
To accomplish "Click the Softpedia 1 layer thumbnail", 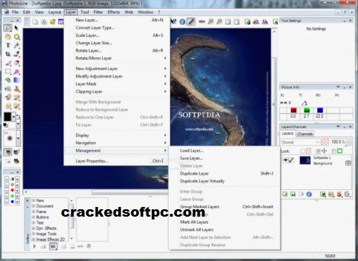I will pyautogui.click(x=305, y=160).
